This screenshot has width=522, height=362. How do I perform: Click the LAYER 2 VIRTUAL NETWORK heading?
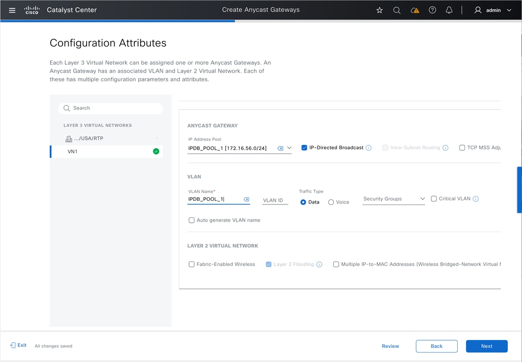(x=223, y=246)
